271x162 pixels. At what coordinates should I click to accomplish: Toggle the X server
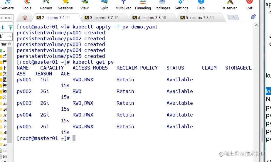(x=230, y=5)
